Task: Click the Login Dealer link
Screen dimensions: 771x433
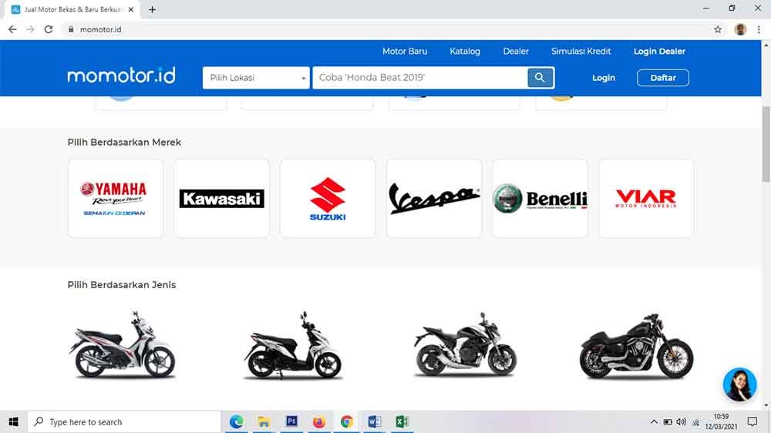Action: 659,51
